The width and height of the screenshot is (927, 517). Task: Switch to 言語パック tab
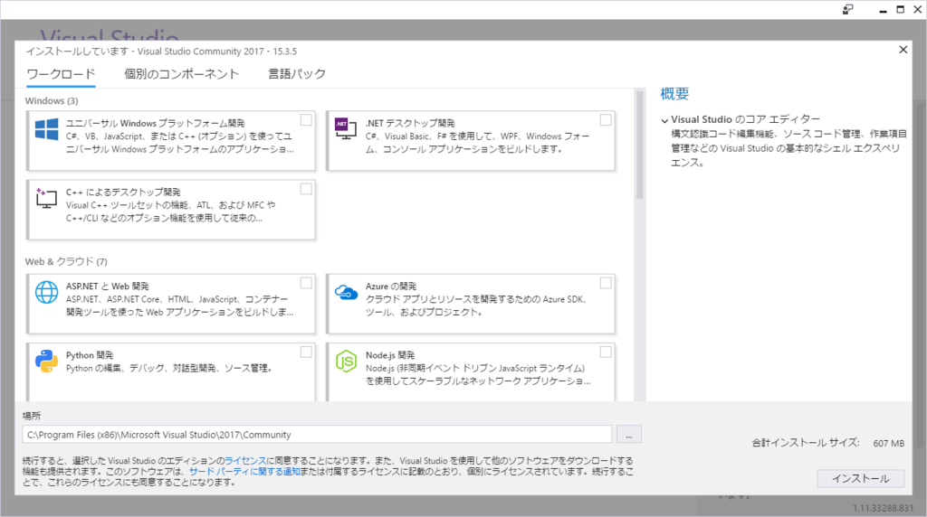(x=297, y=74)
